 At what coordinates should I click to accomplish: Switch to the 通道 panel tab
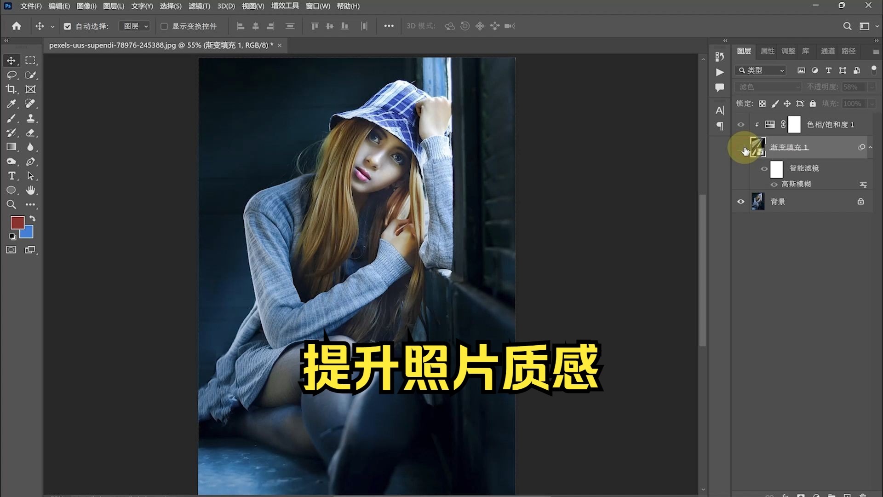[827, 51]
